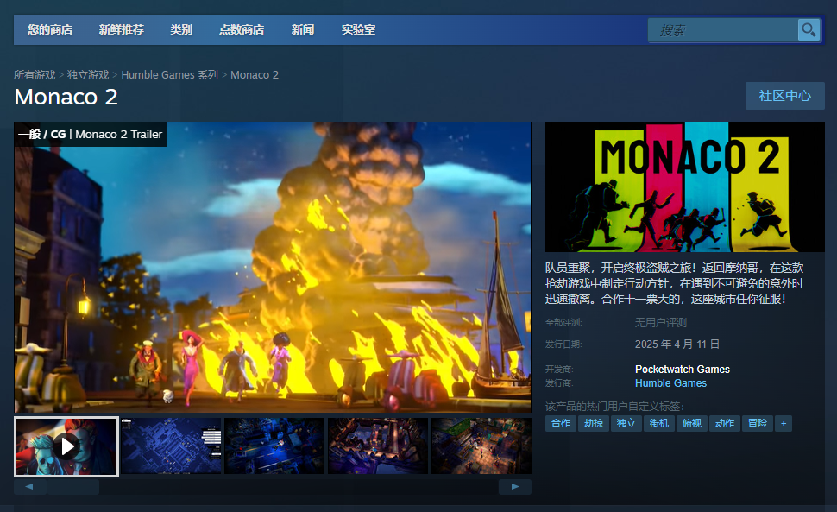Select the 独立 tag
This screenshot has width=837, height=512.
tap(626, 423)
